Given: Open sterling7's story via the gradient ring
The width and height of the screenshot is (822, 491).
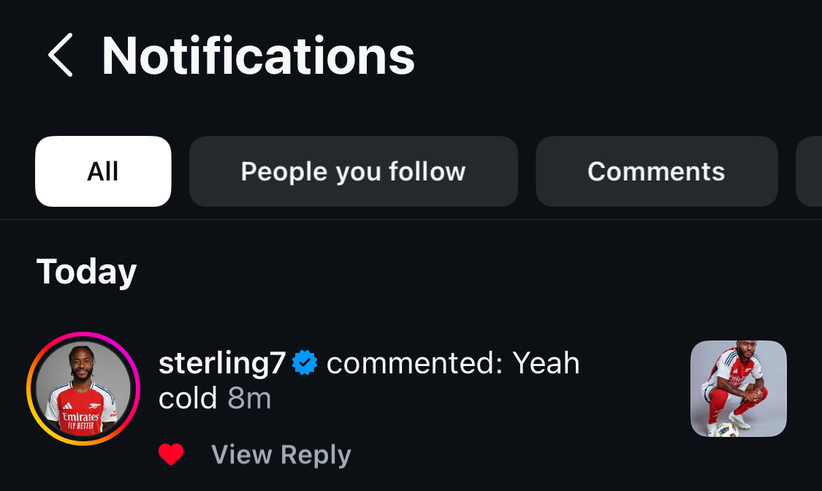Looking at the screenshot, I should coord(32,389).
